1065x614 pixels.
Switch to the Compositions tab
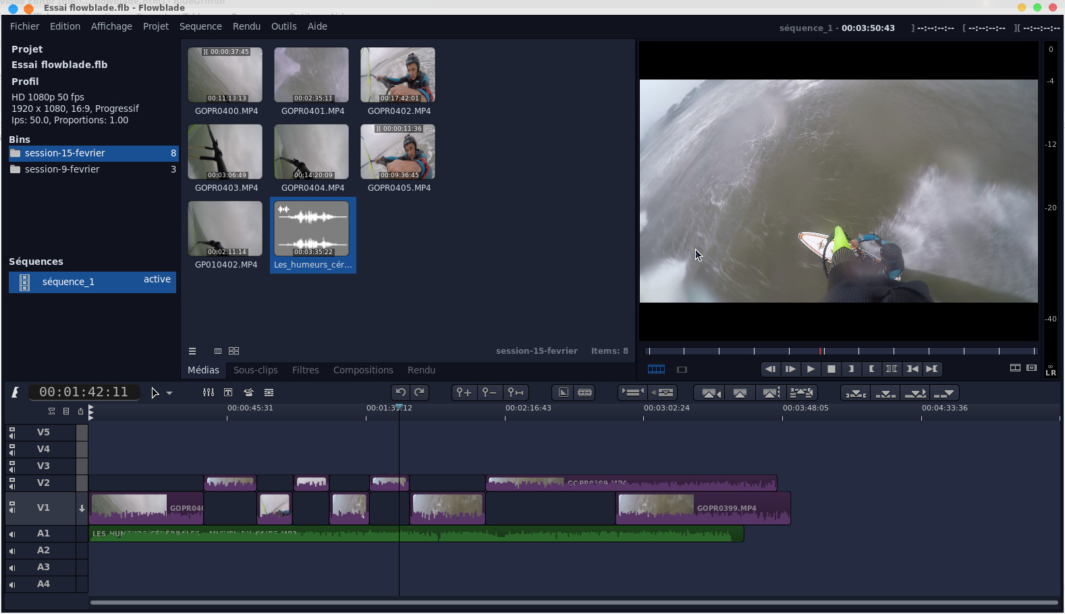(363, 370)
